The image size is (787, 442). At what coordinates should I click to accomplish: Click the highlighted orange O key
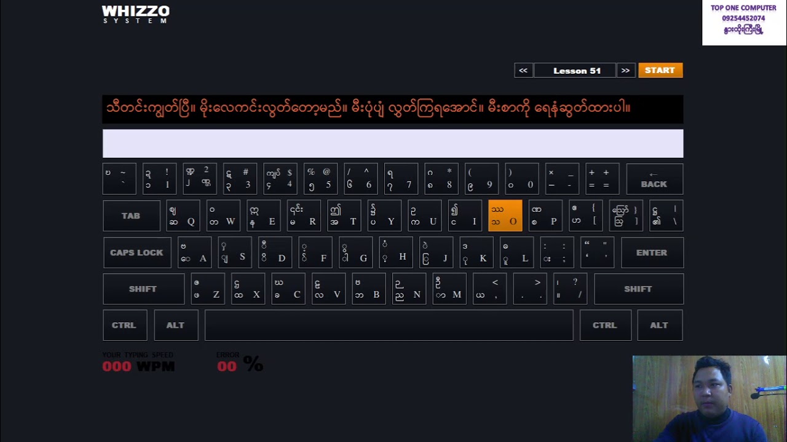pos(505,215)
